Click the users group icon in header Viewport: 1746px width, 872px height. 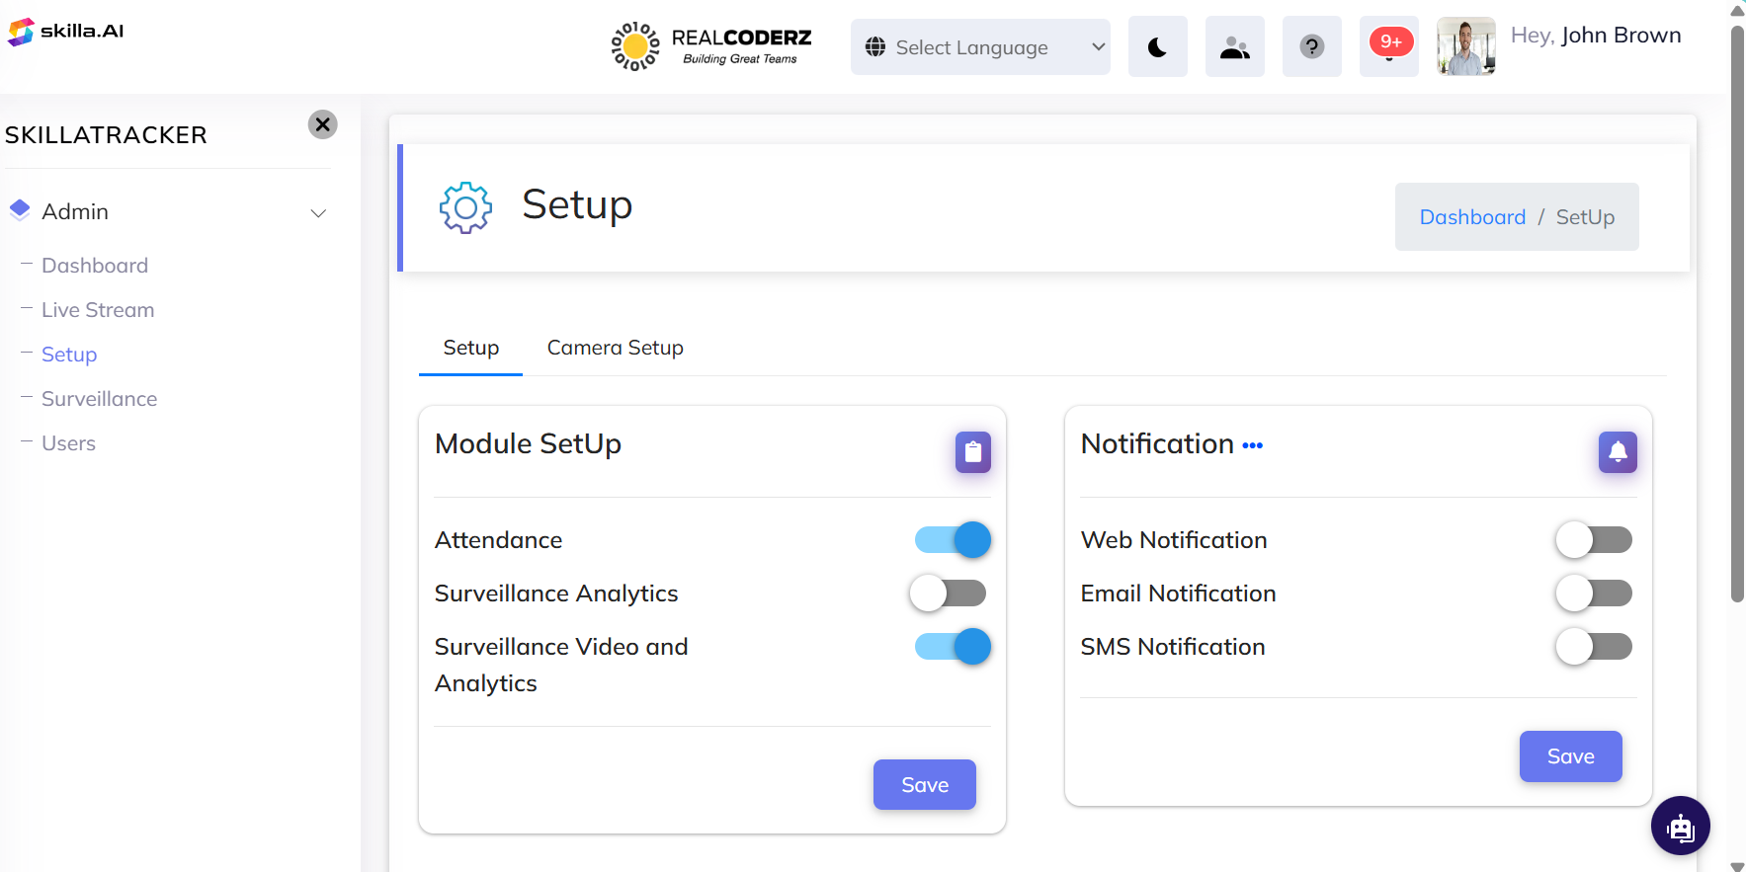tap(1234, 47)
